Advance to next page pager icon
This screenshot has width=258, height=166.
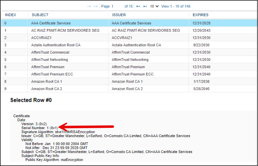(138, 6)
